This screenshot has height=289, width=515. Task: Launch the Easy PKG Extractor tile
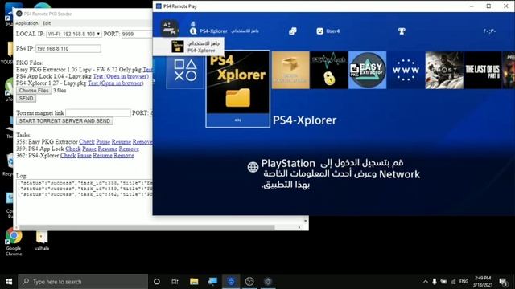pos(367,70)
